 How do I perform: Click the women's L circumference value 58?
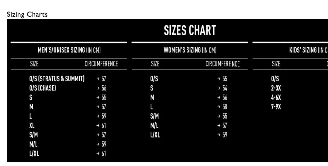pos(224,107)
